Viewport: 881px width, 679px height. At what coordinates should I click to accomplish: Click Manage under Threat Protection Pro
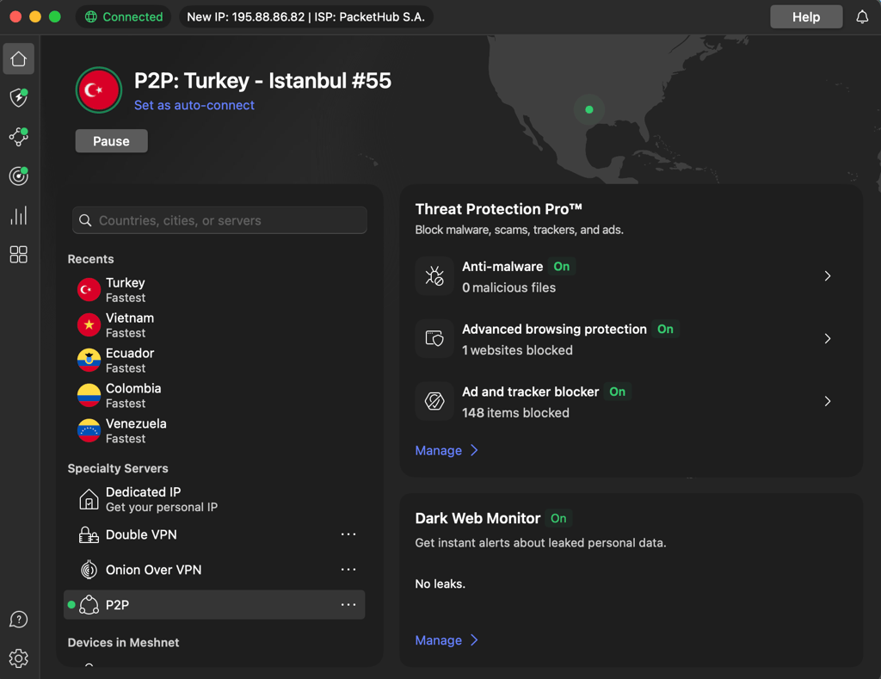[447, 451]
